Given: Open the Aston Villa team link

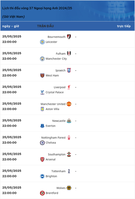Looking at the screenshot, I should 52,109.
